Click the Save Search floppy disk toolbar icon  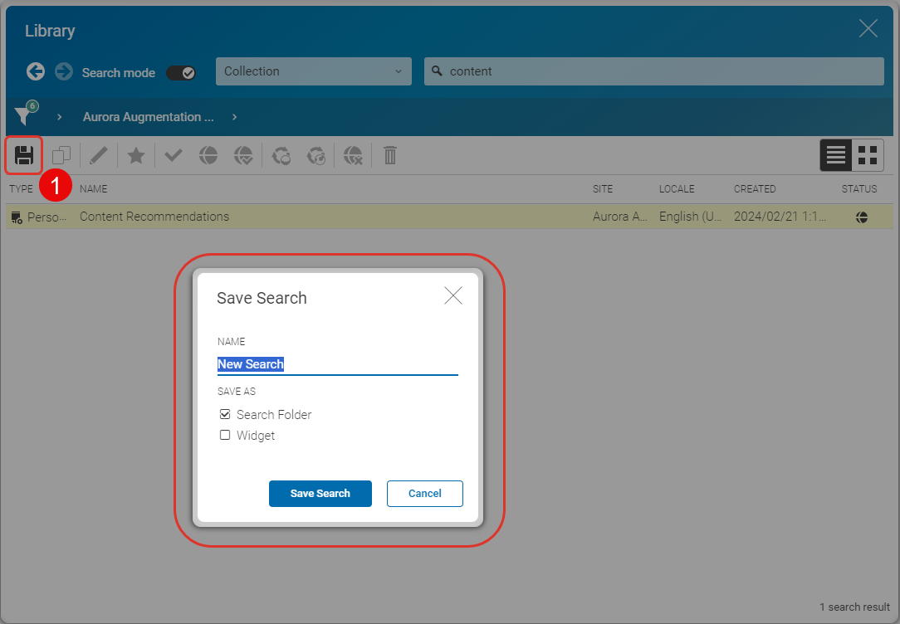23,155
